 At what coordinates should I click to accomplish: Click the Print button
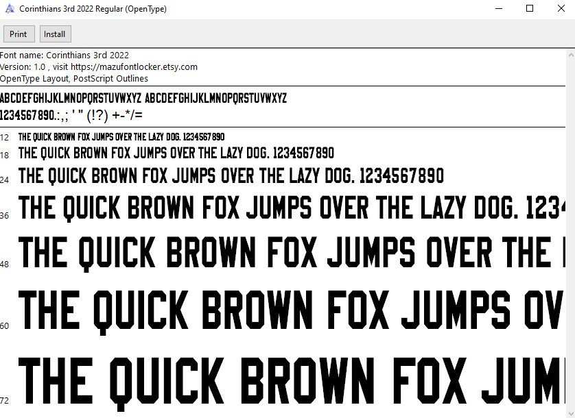(x=19, y=34)
